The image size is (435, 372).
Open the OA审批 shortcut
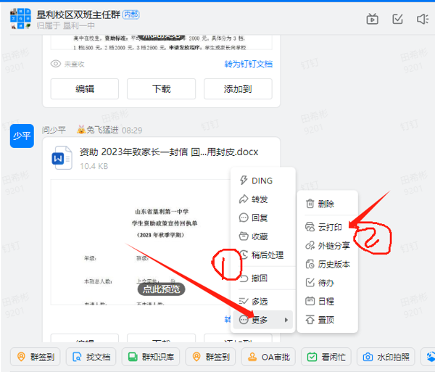(x=268, y=357)
